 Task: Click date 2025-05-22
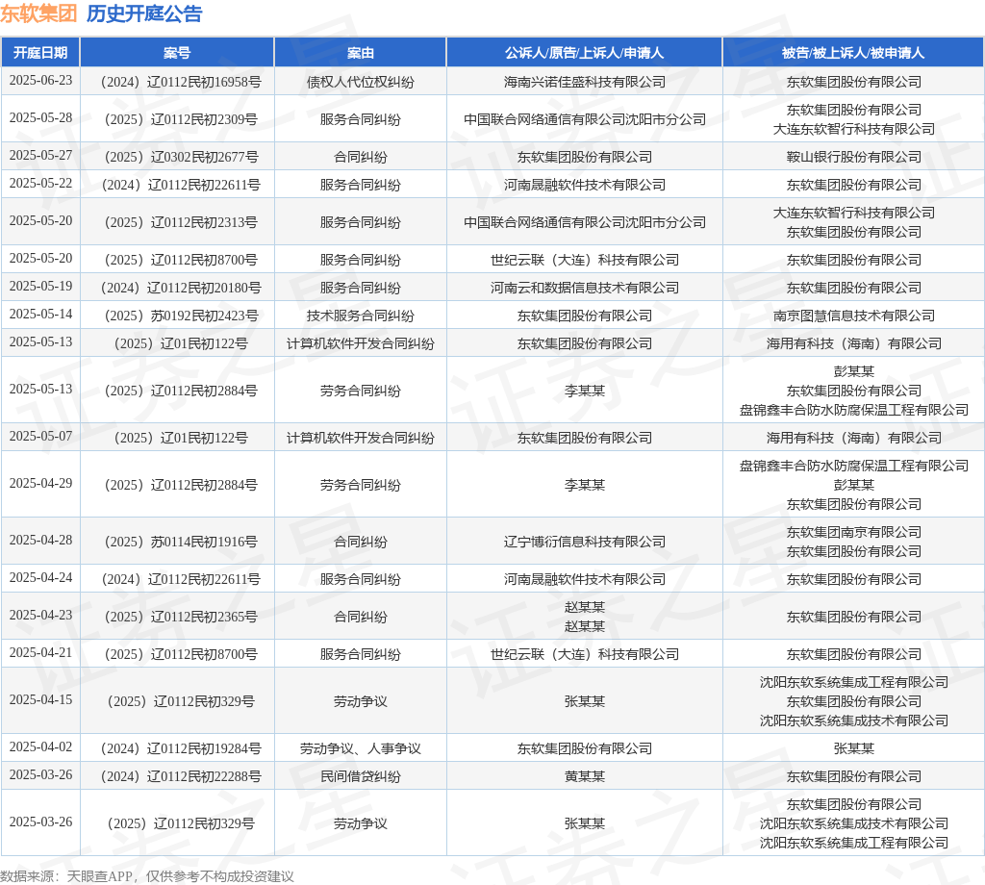point(40,184)
